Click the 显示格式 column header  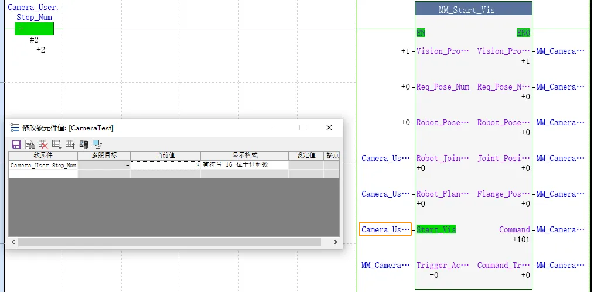(245, 156)
